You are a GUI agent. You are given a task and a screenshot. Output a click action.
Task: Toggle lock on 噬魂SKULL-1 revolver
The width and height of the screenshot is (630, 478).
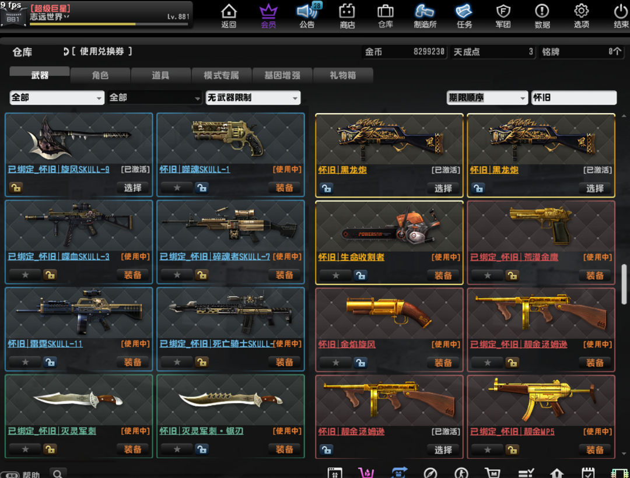point(201,188)
